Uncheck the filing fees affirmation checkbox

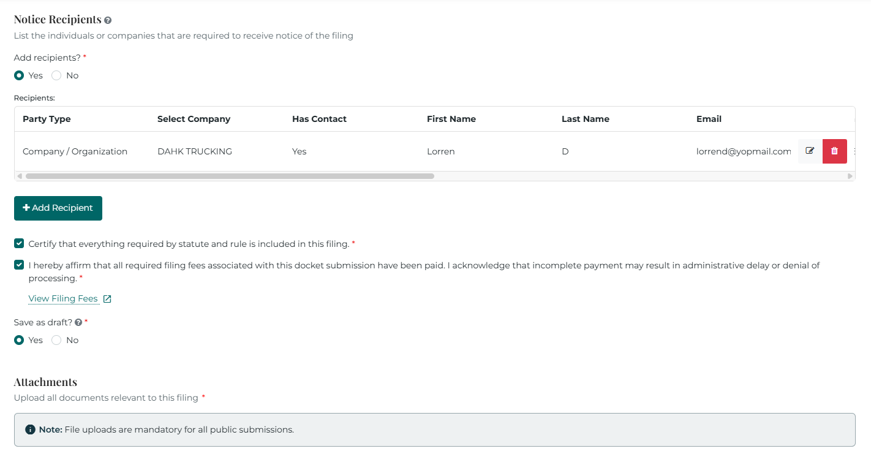18,265
